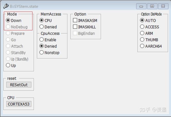The width and height of the screenshot is (171, 117).
Task: Select the Down mode radio button
Action: (x=8, y=21)
